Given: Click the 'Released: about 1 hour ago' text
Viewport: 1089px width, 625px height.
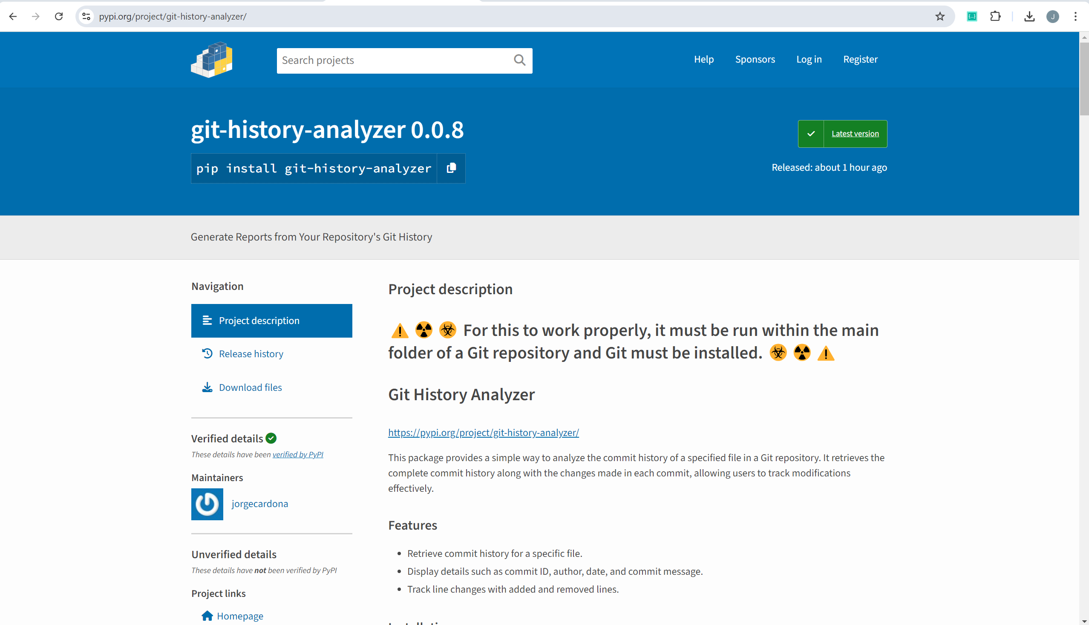Looking at the screenshot, I should [x=829, y=167].
